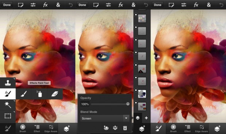
Task: Open layers panel icon in right screen bottom bar
Action: coord(217,129)
